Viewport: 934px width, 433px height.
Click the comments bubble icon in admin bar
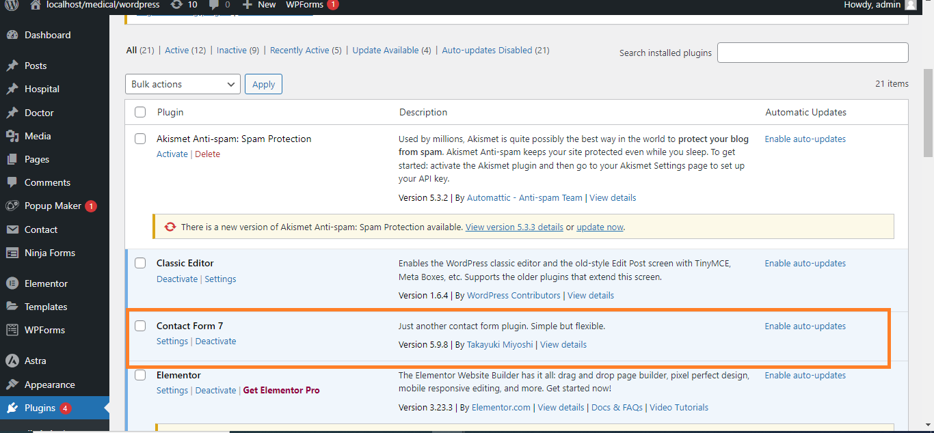tap(215, 5)
